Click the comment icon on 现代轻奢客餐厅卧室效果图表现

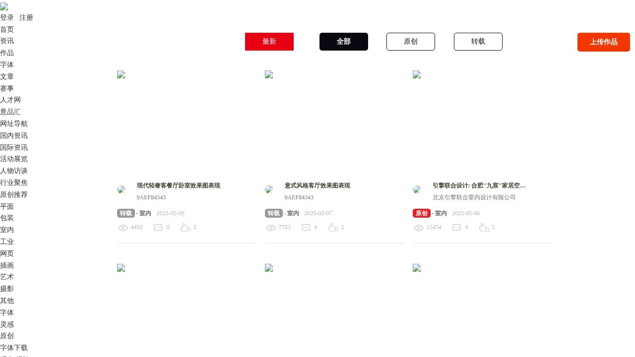tap(158, 228)
